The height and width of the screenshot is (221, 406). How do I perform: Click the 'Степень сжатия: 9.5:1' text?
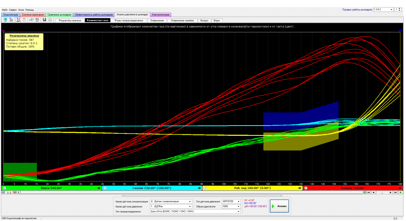(22, 44)
